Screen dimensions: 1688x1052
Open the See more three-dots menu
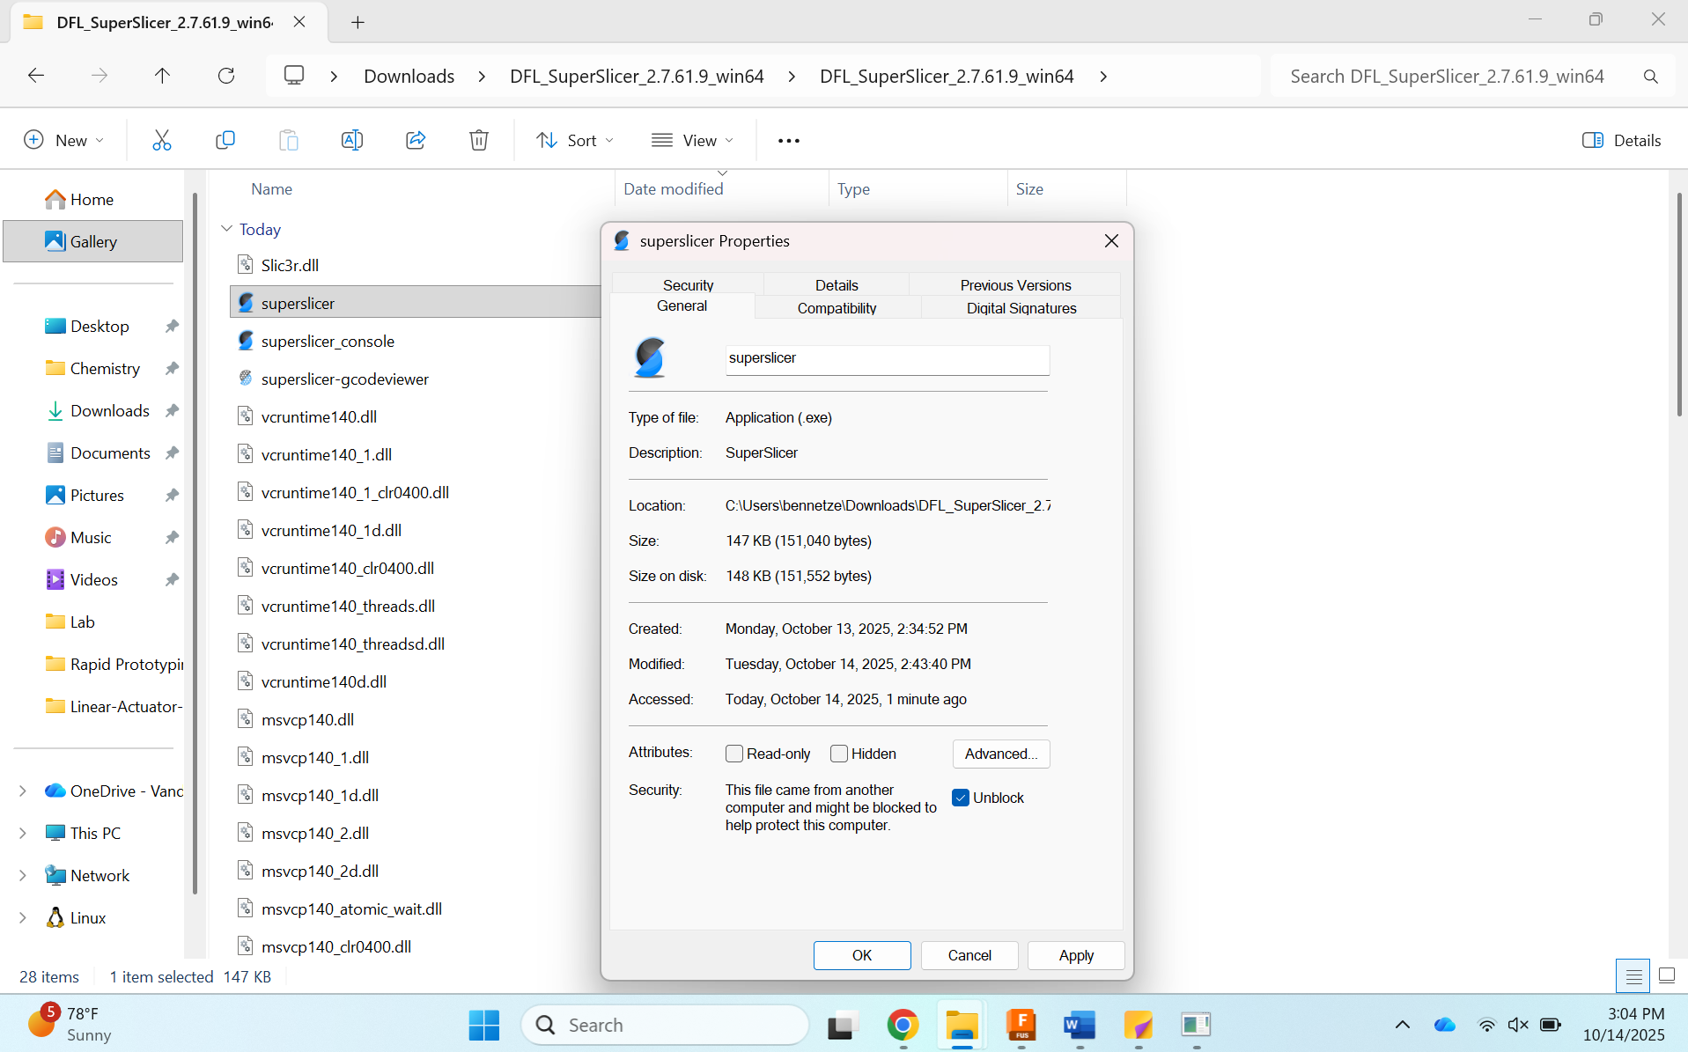(x=788, y=141)
